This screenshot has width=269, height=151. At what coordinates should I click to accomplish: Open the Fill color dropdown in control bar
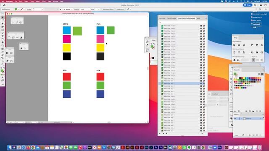pos(18,9)
